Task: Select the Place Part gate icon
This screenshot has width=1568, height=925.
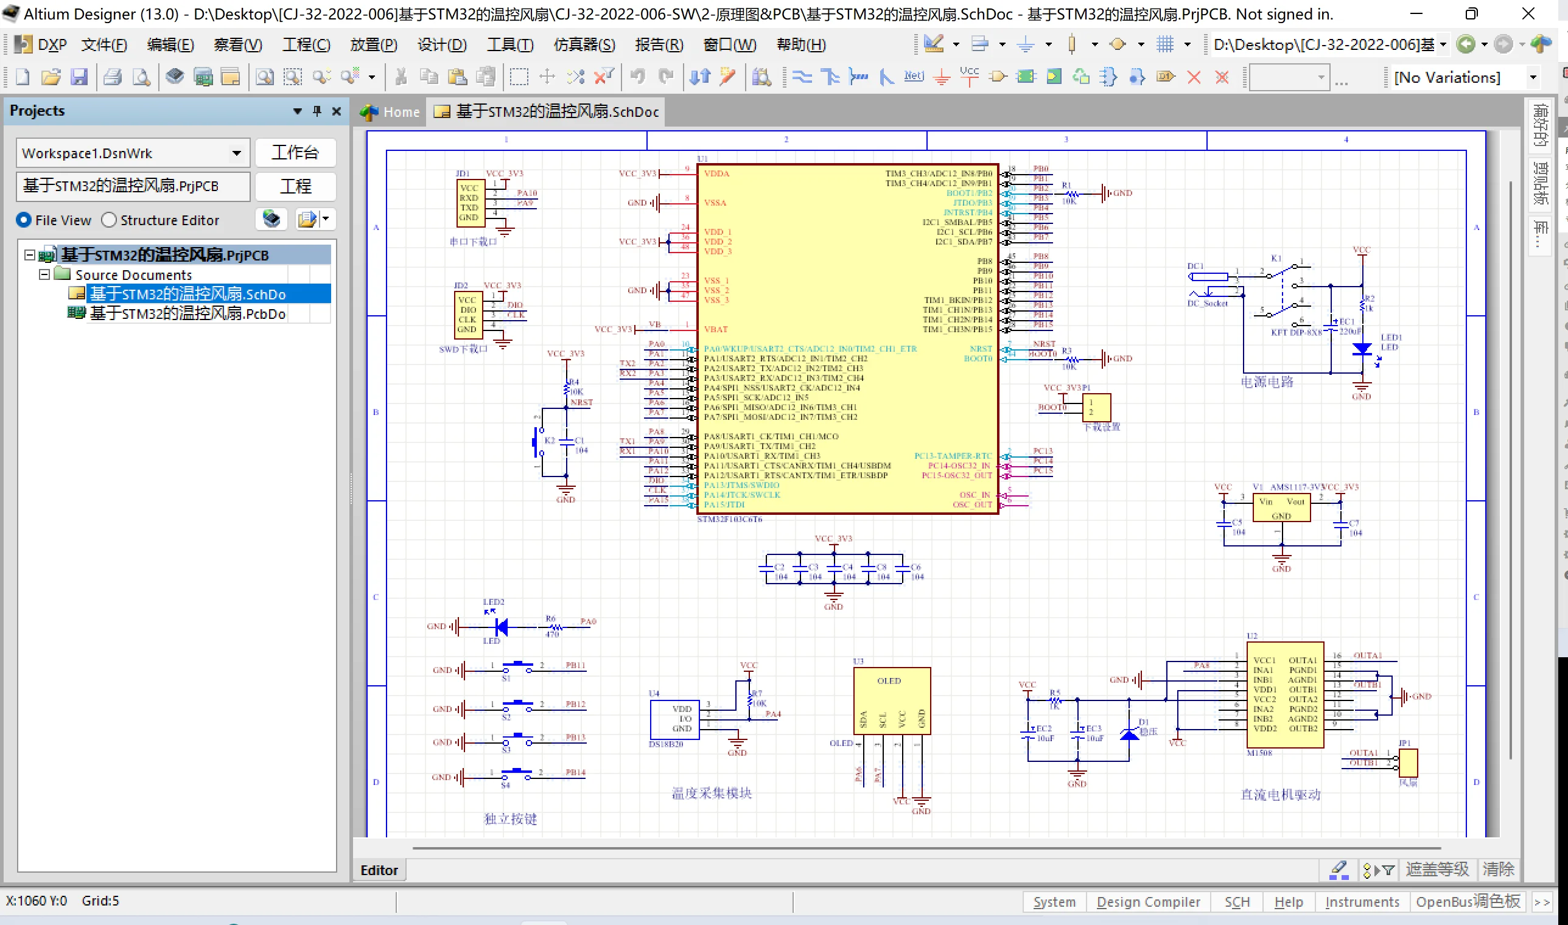Action: [x=998, y=77]
